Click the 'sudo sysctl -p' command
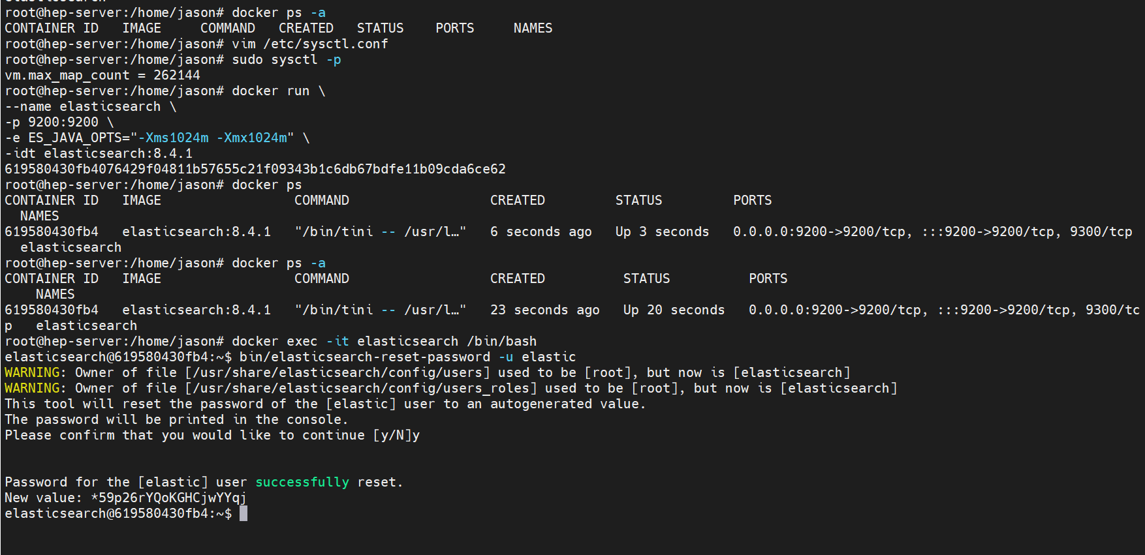This screenshot has height=555, width=1145. [x=286, y=59]
